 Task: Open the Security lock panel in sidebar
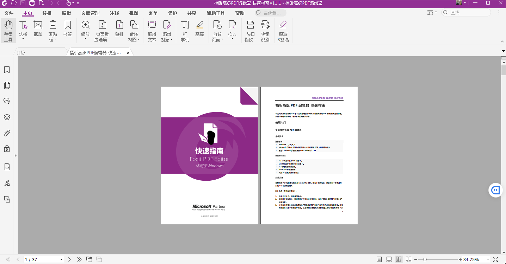7,149
